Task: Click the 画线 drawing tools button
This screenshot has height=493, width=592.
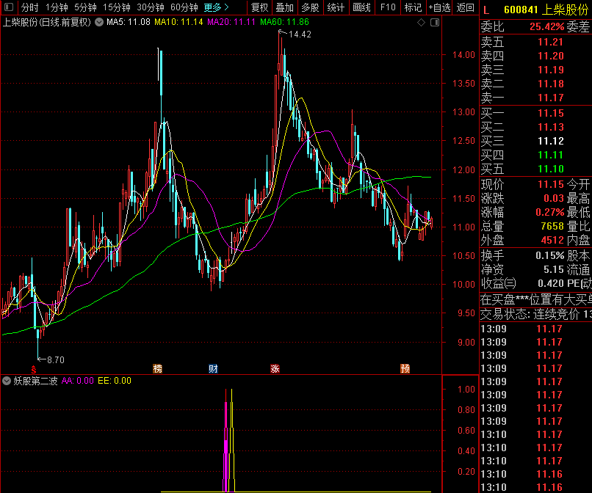Action: (361, 7)
